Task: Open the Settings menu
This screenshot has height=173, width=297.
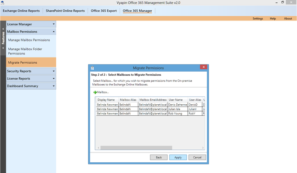Action: (258, 19)
